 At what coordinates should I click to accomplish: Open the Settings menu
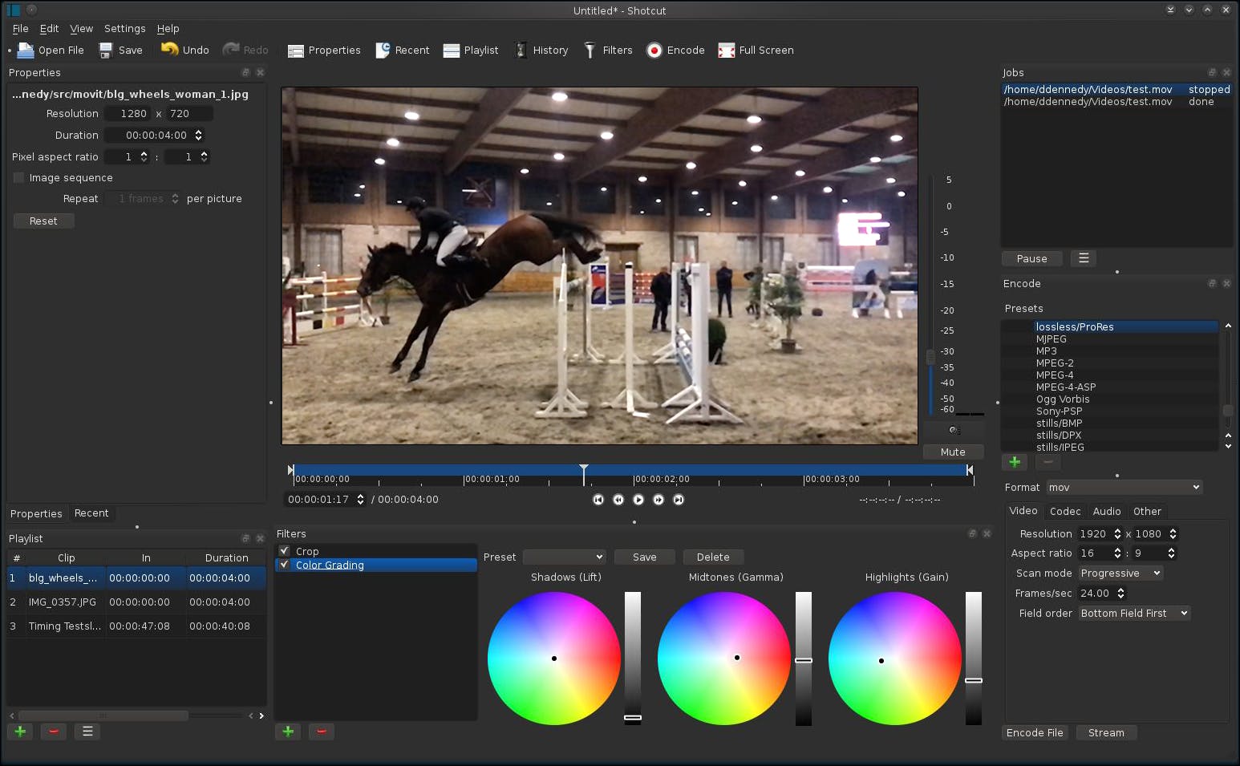[x=125, y=29]
